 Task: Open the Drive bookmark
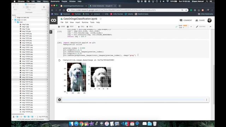pyautogui.click(x=86, y=14)
